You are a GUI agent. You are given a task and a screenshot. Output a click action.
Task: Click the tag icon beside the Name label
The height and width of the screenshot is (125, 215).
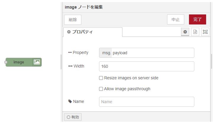pyautogui.click(x=70, y=101)
